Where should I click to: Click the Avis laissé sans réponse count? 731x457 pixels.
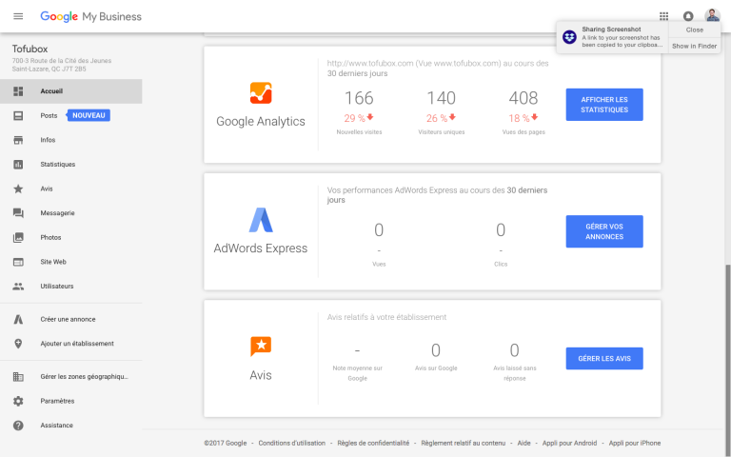tap(514, 350)
